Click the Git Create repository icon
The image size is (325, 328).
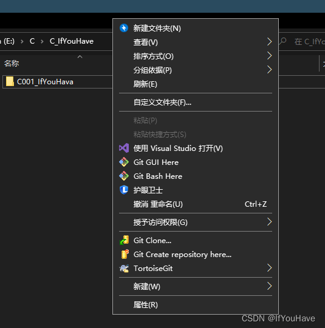[x=125, y=254]
